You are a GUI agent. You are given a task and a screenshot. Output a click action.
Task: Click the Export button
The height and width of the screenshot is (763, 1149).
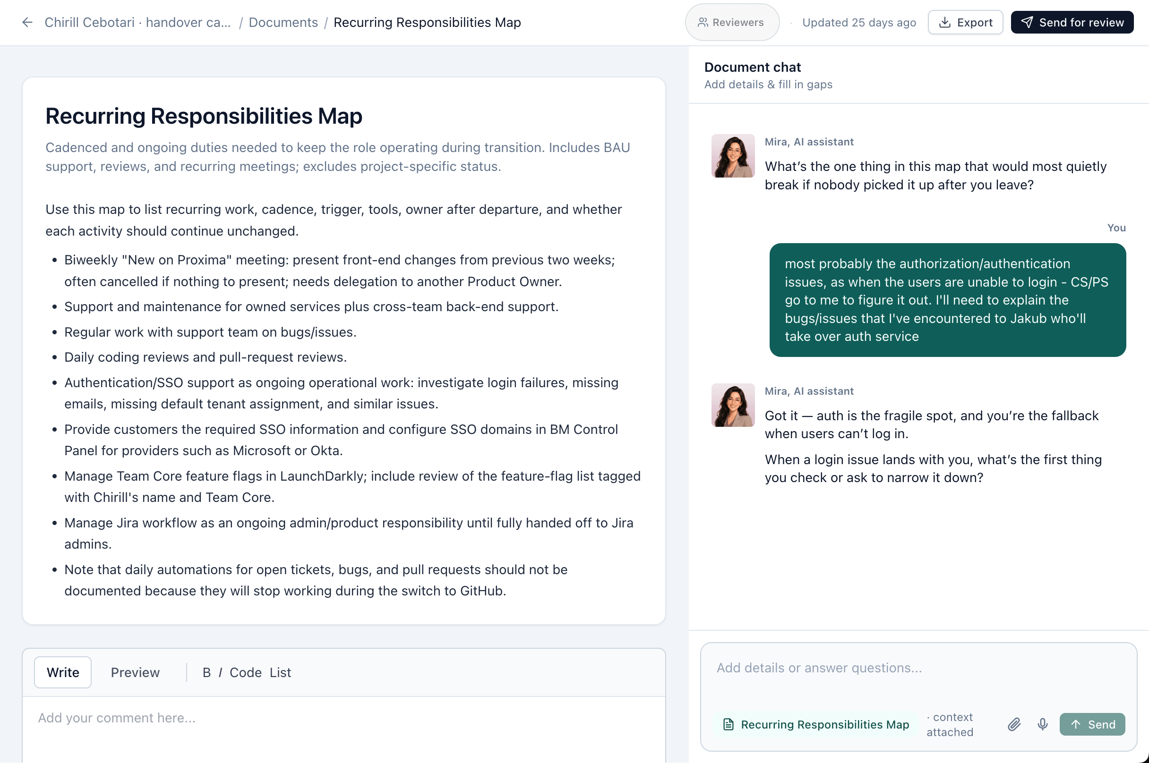coord(965,22)
